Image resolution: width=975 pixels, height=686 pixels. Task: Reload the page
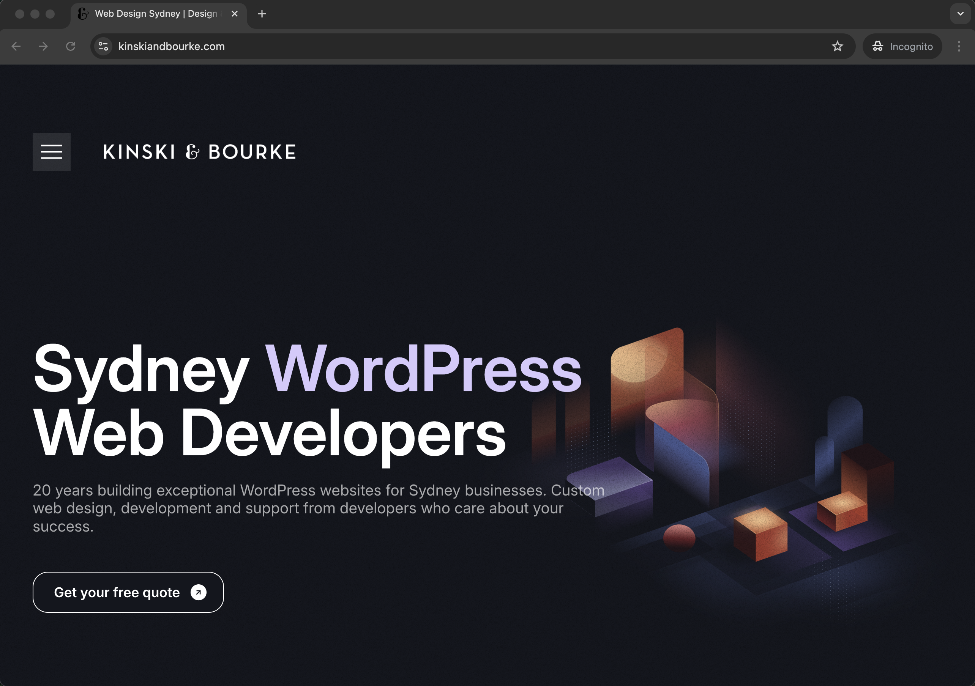point(71,46)
